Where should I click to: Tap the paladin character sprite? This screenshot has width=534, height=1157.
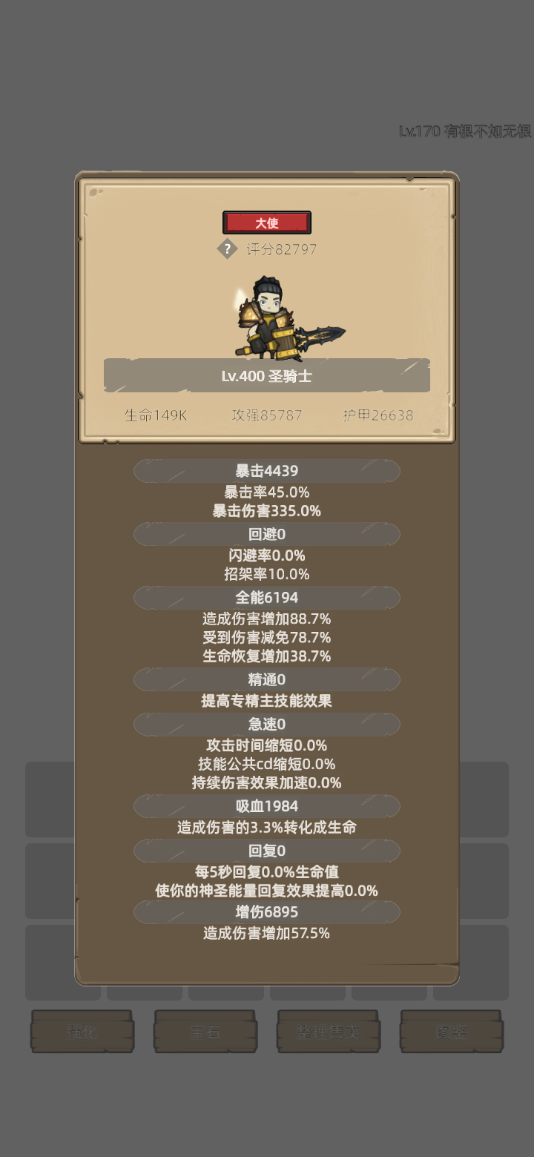pos(289,317)
